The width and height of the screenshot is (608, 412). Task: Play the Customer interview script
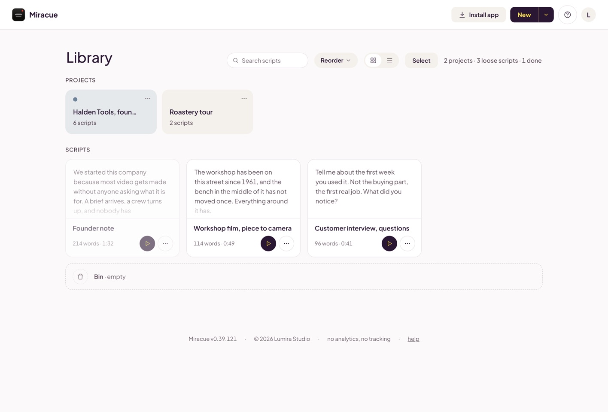389,243
